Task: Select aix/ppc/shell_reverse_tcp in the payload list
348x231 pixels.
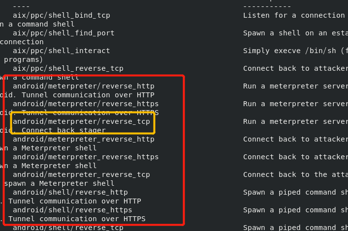Action: tap(68, 68)
